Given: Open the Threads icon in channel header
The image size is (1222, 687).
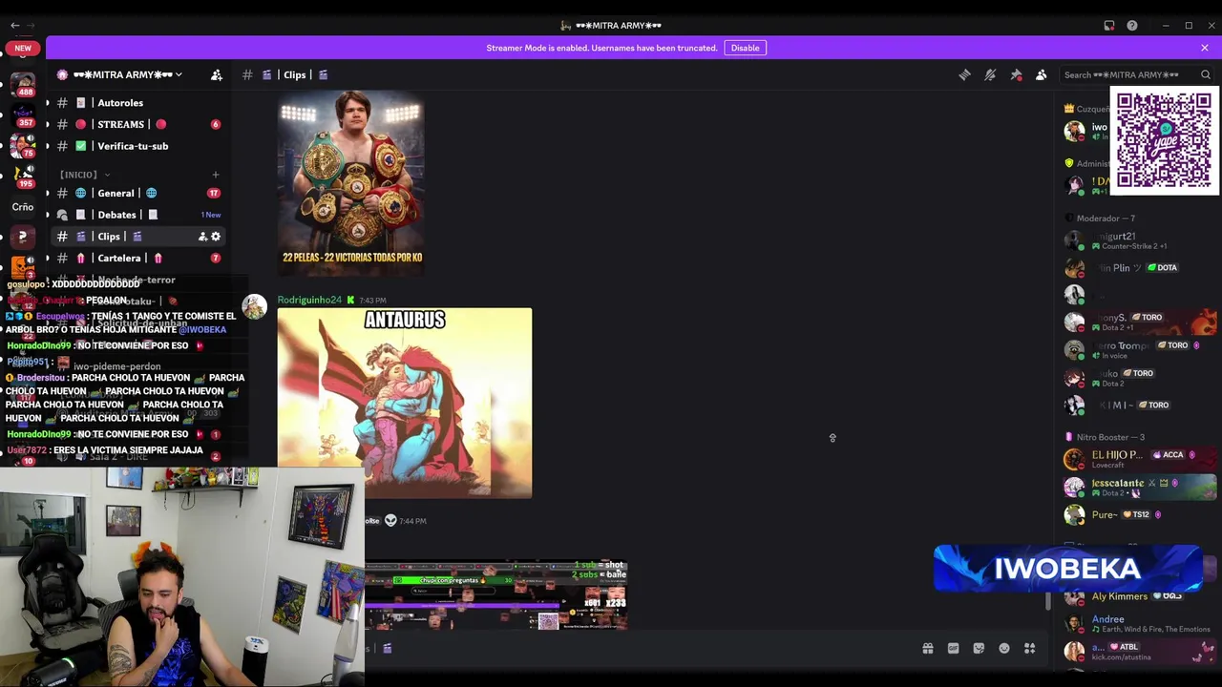Looking at the screenshot, I should 964,74.
